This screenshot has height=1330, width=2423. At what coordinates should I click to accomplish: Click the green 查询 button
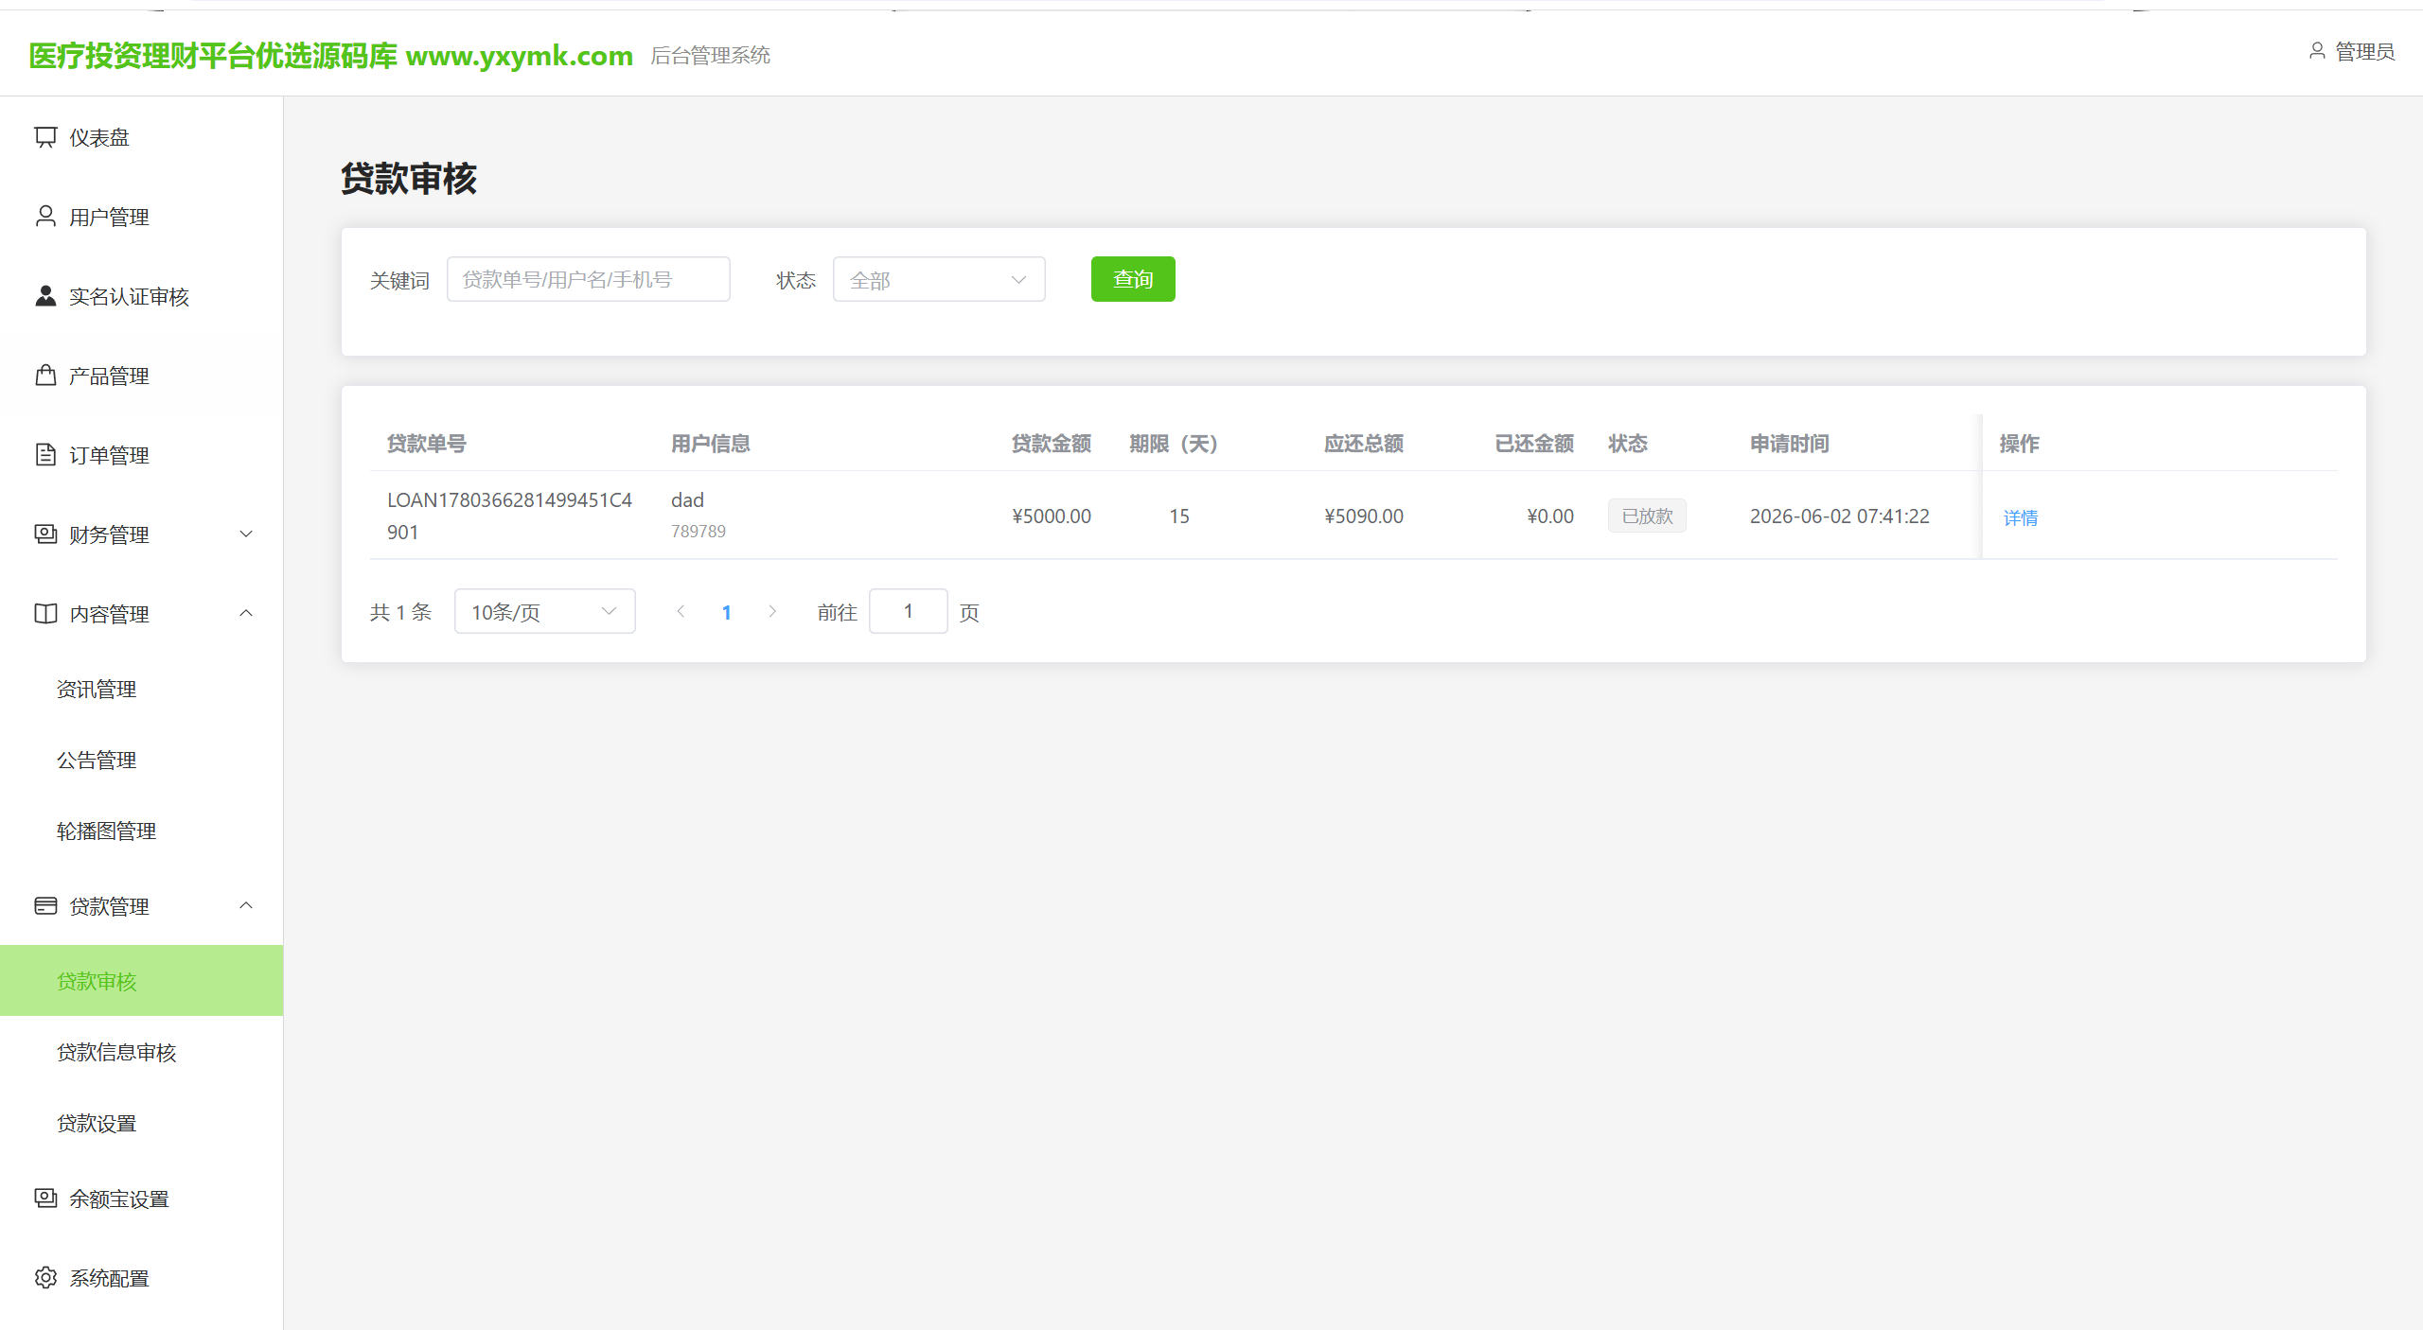(x=1133, y=279)
